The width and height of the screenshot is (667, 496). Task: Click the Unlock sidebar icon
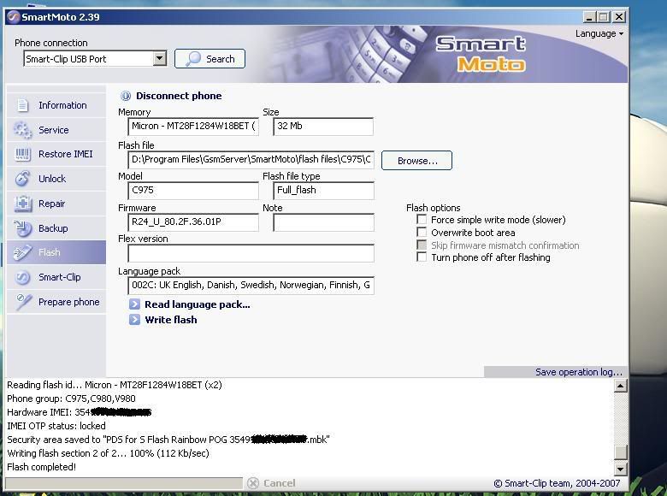(22, 179)
